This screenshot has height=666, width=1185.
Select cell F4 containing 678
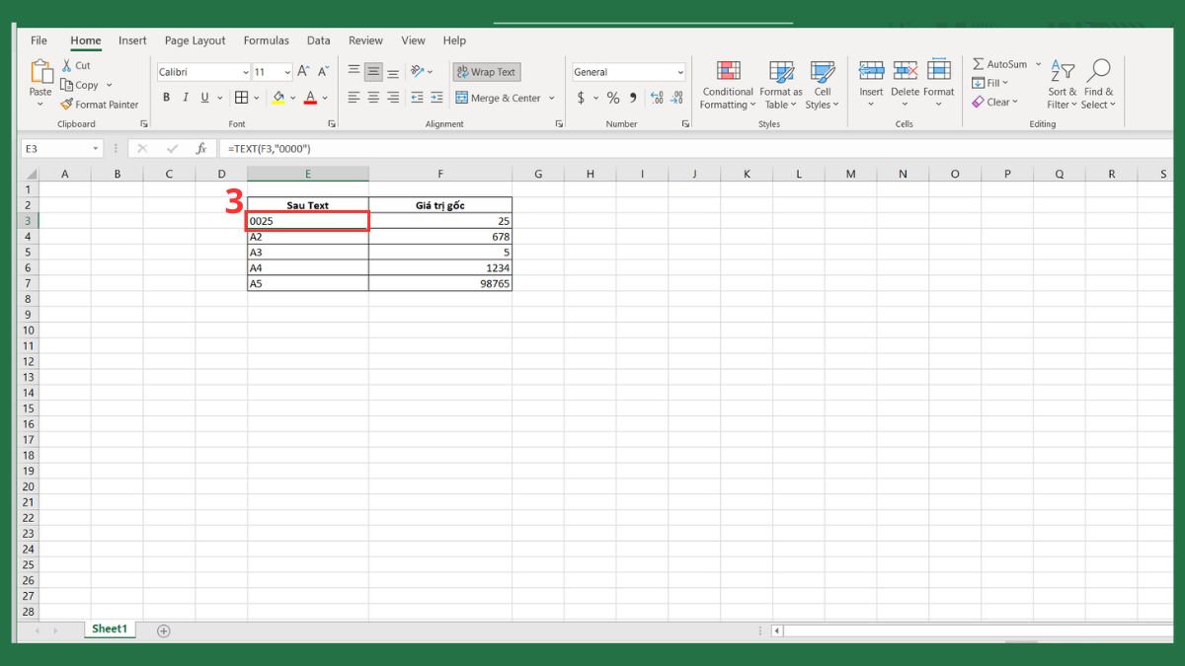(440, 237)
